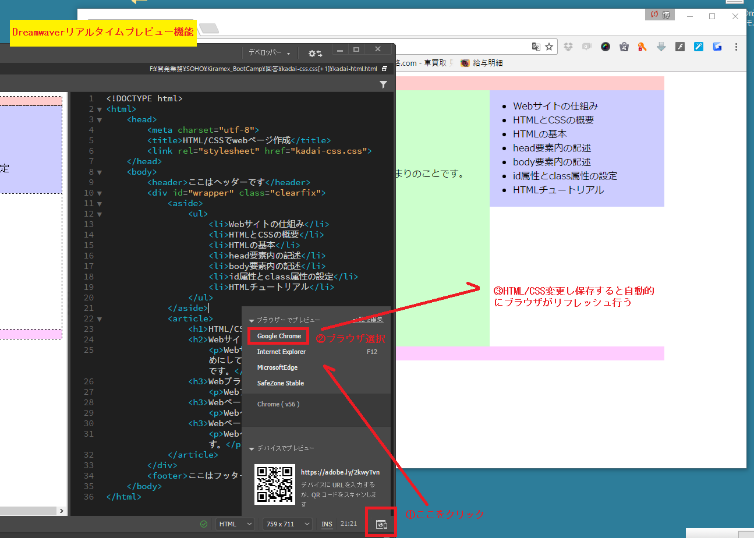This screenshot has width=754, height=538.
Task: Bookmark the page with the star icon
Action: point(549,47)
